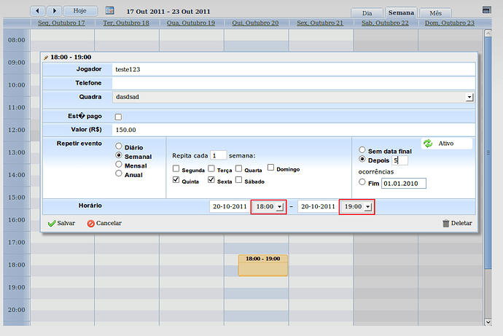Open the 19:00 end time dropdown
The height and width of the screenshot is (336, 503).
coord(356,207)
